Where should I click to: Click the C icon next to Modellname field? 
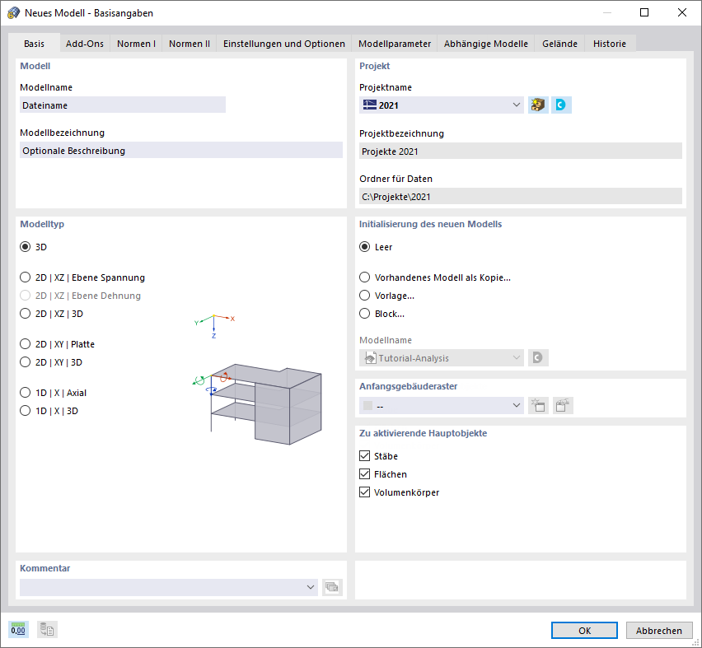point(540,357)
